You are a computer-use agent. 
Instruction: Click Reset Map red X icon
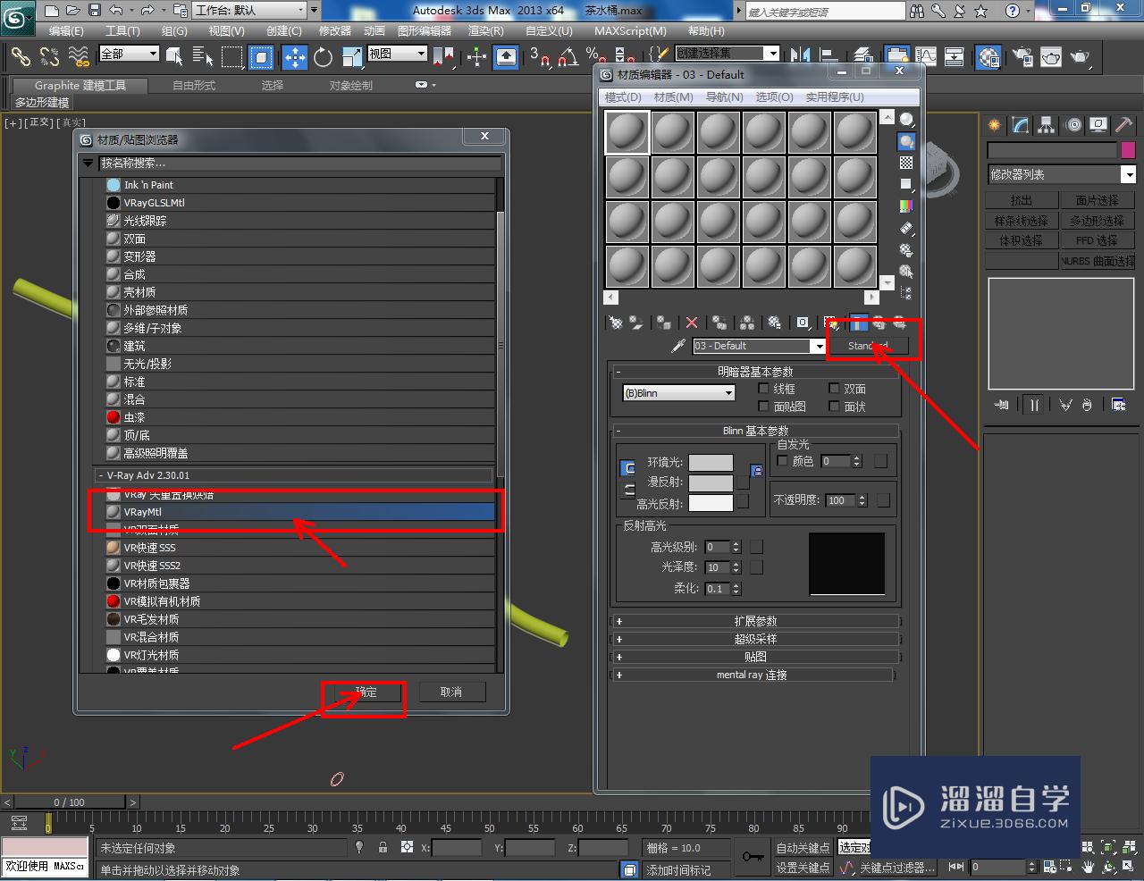[x=692, y=323]
